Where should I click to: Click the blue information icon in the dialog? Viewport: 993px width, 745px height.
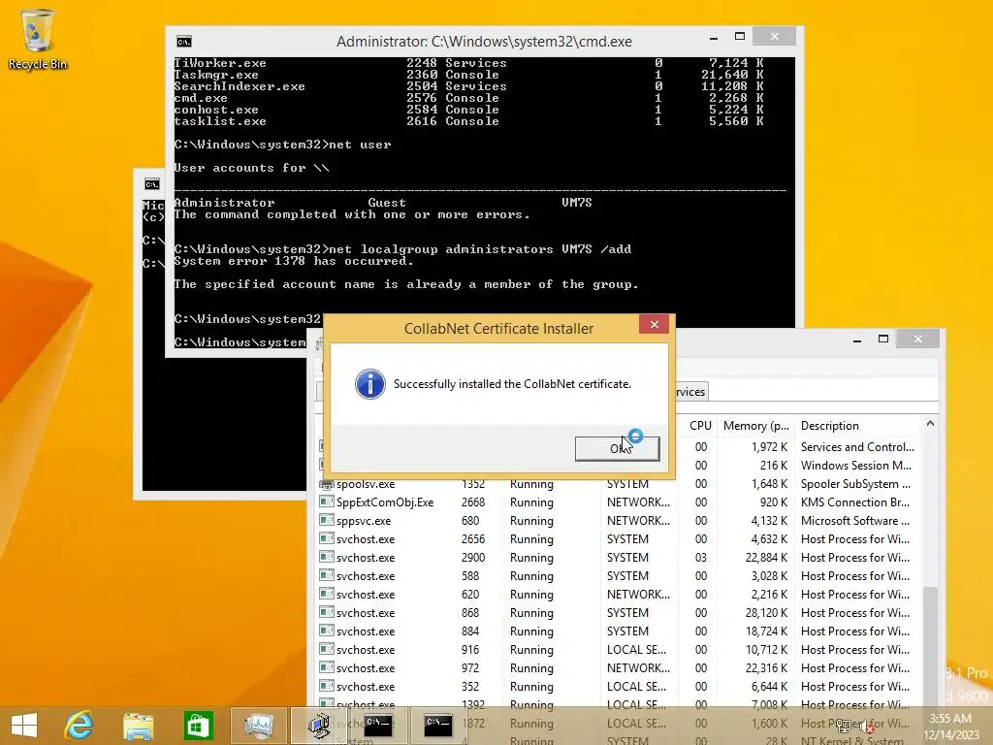(370, 384)
